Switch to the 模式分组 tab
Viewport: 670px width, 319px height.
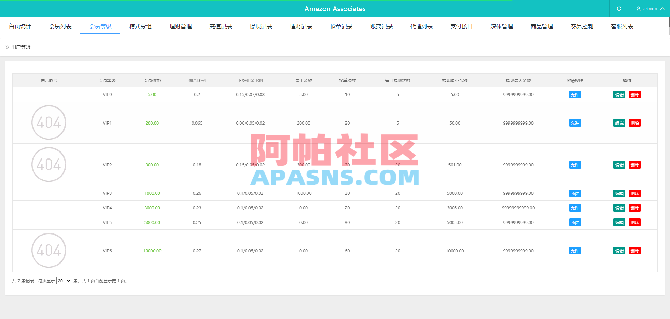(x=140, y=26)
